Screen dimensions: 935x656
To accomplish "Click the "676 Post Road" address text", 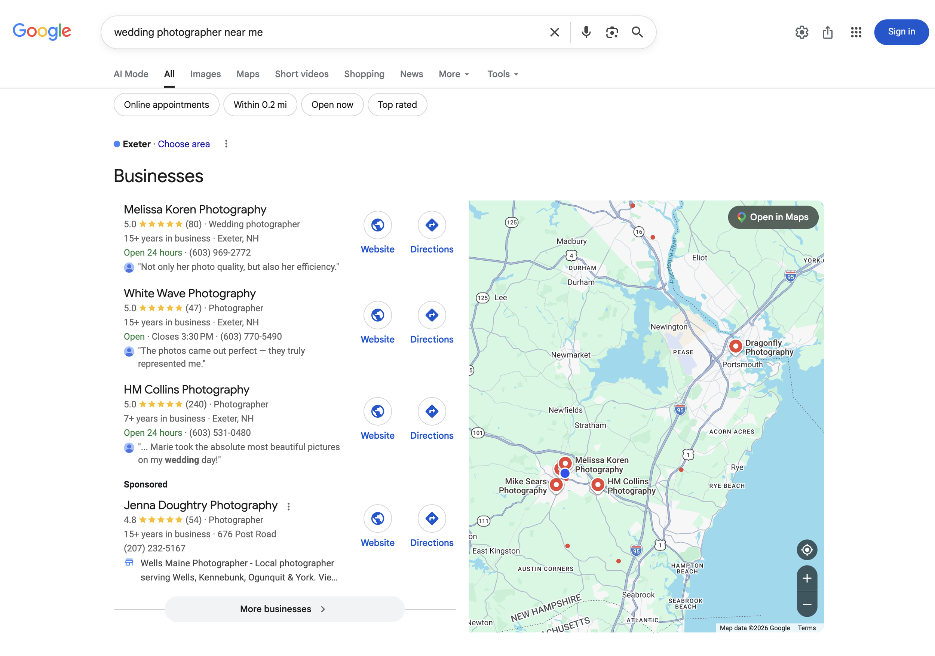I will point(247,534).
